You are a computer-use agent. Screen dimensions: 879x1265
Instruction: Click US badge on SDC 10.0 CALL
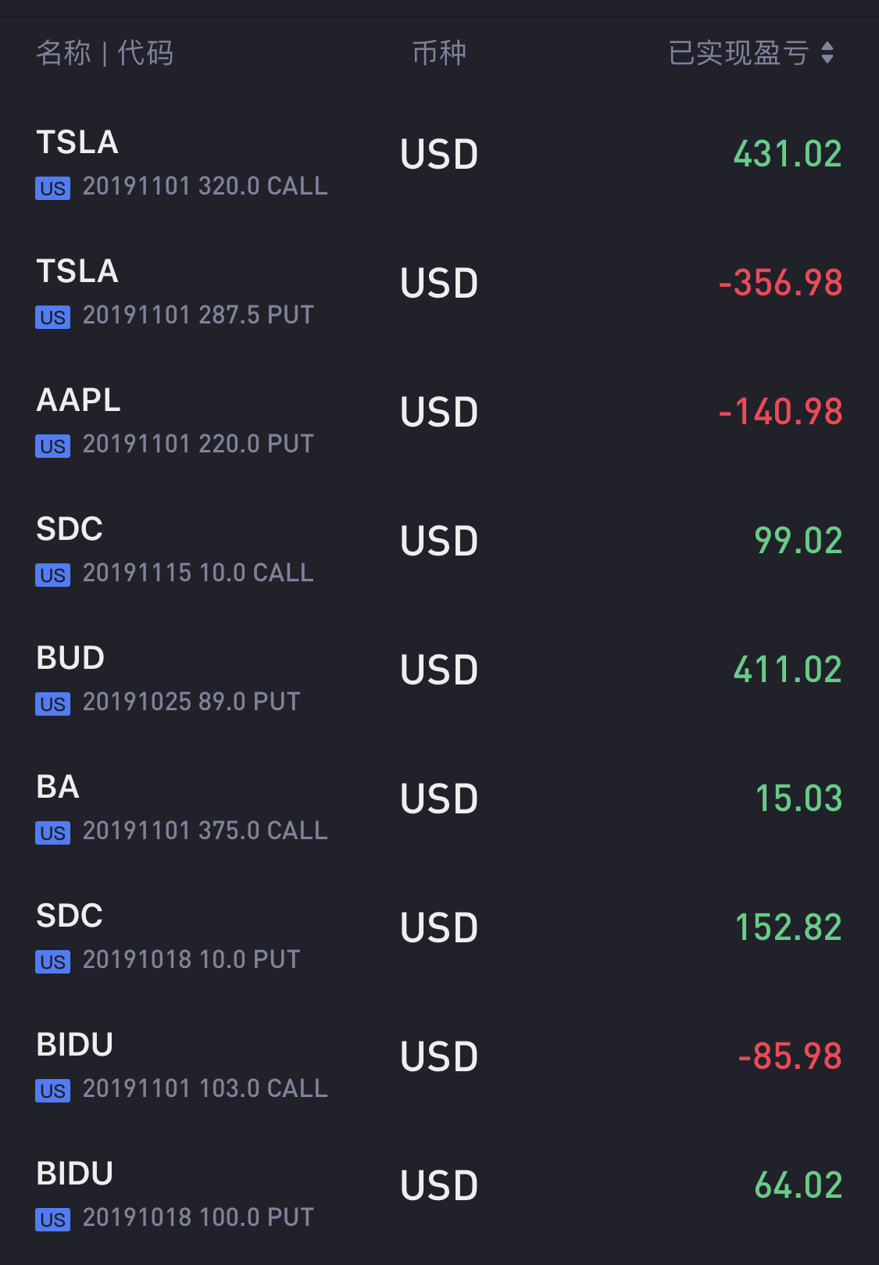tap(52, 575)
